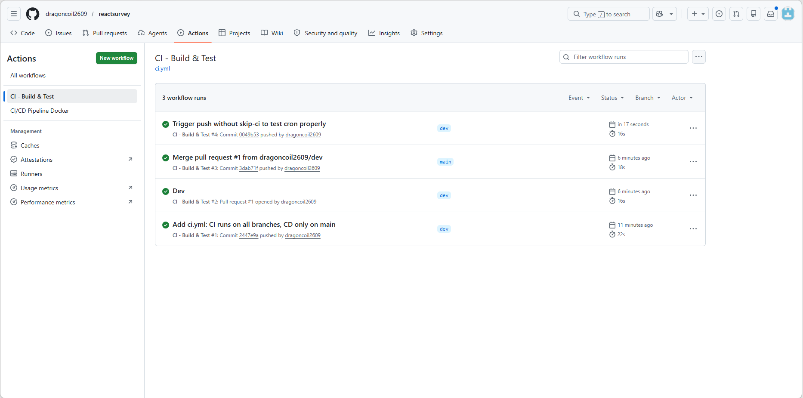Click dev branch label on run #1
This screenshot has height=398, width=803.
coord(444,229)
